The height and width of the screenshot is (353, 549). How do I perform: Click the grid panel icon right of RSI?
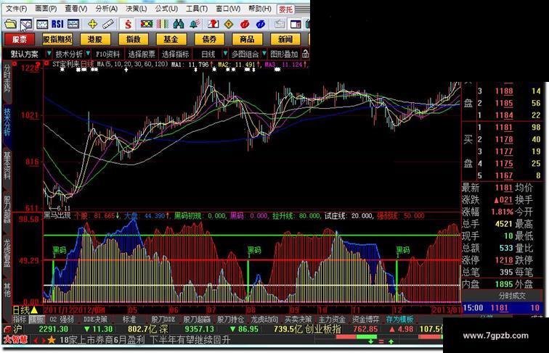click(x=73, y=24)
